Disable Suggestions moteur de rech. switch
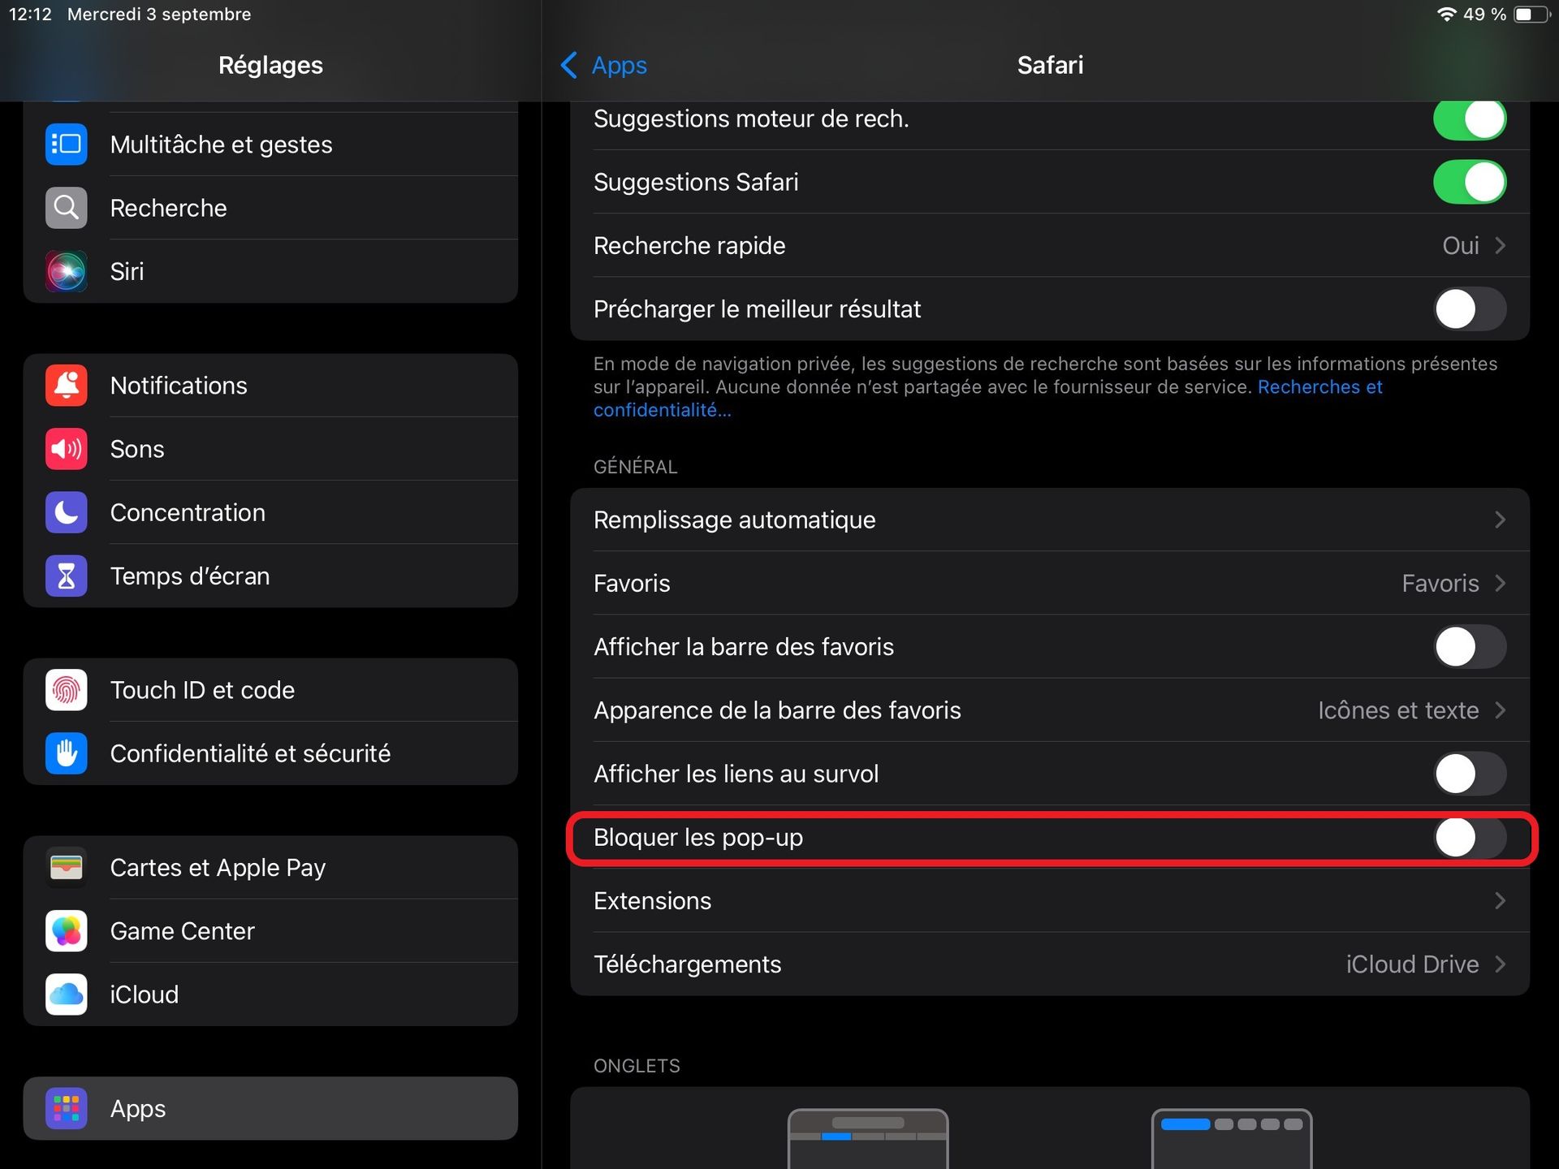Screen dimensions: 1559x1169 (1470, 119)
